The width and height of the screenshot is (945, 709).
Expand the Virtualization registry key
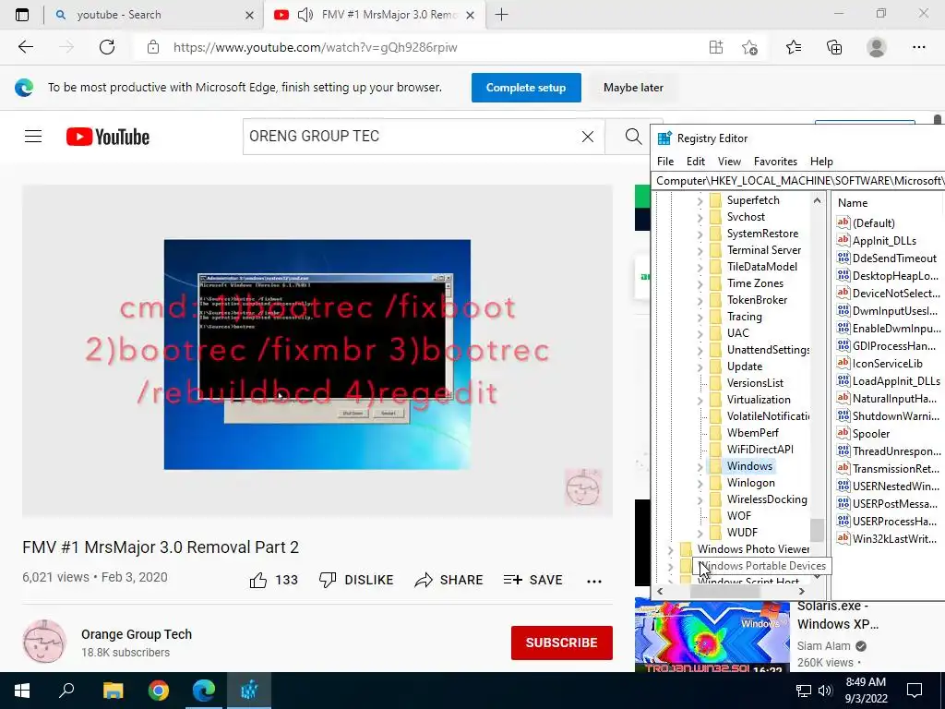click(x=700, y=400)
